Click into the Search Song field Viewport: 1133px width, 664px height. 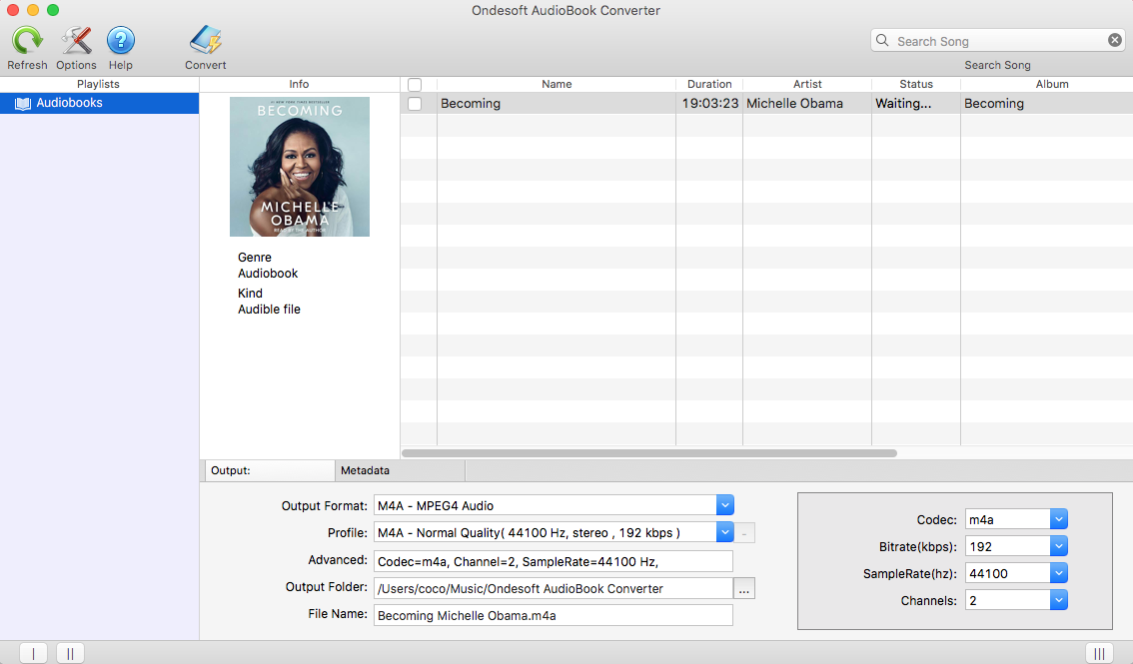pos(997,41)
